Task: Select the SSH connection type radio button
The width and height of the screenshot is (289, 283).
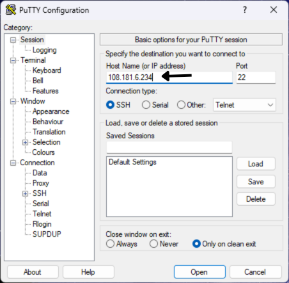Action: (x=110, y=105)
